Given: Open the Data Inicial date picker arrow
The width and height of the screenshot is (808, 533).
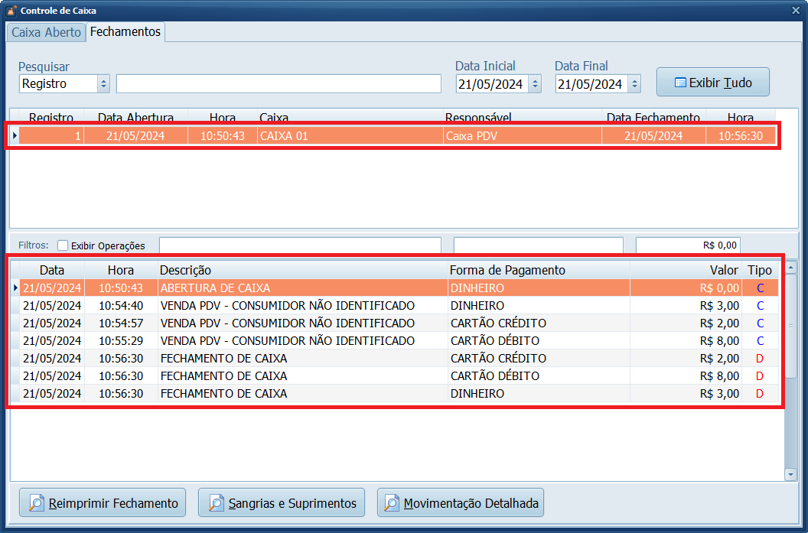Looking at the screenshot, I should (x=535, y=84).
